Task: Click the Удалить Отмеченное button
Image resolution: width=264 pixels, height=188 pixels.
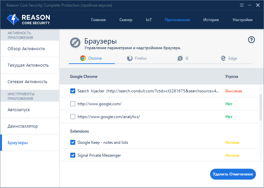Action: (233, 174)
